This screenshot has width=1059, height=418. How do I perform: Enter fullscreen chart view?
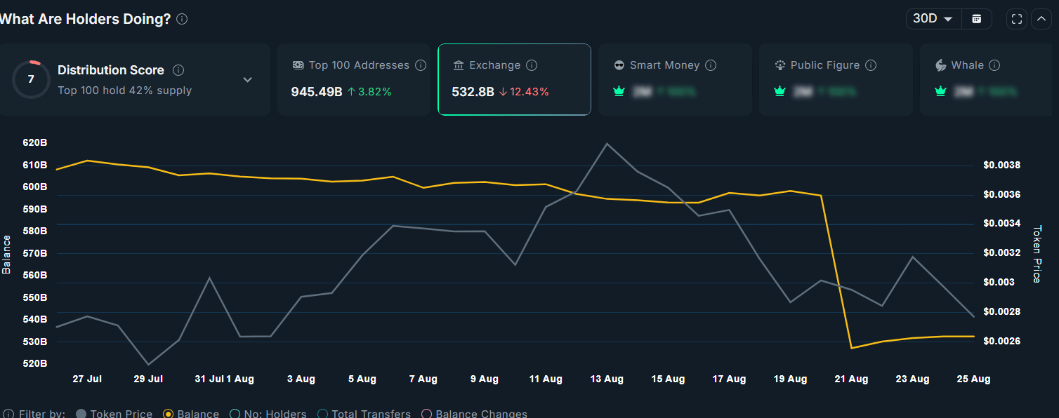tap(1017, 19)
